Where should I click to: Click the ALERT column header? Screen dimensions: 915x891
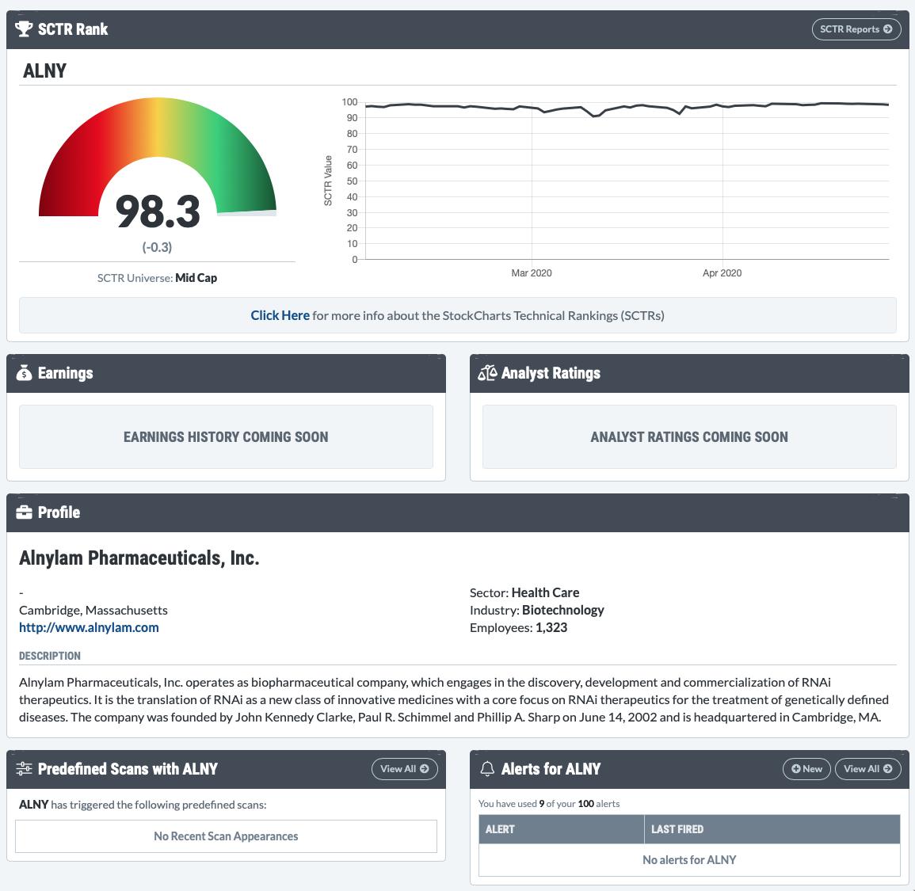[x=562, y=829]
